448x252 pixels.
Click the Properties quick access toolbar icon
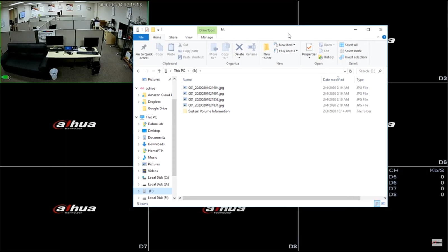tap(147, 30)
